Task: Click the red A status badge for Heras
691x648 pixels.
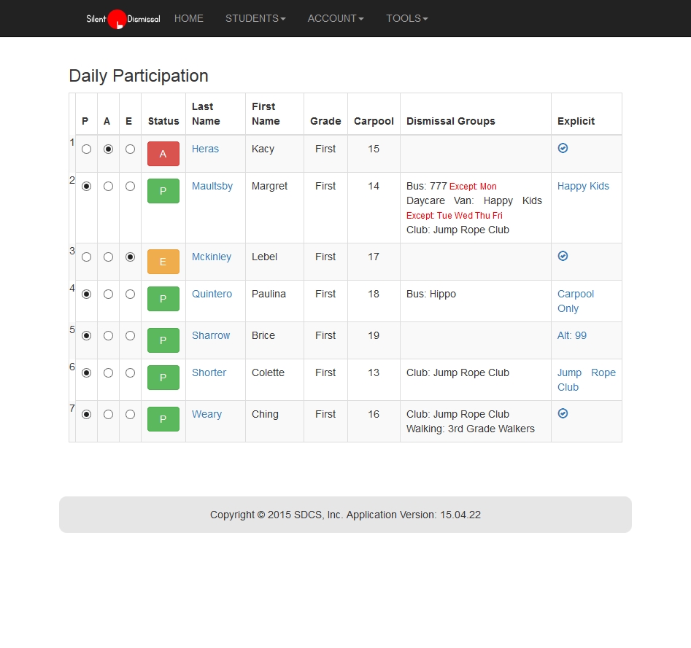Action: [x=163, y=154]
